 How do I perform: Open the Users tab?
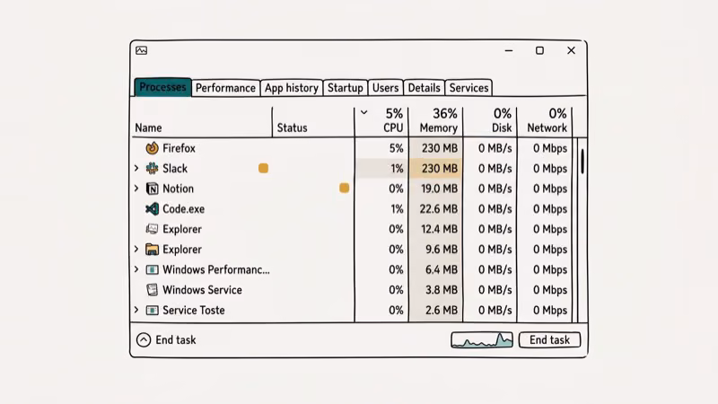coord(386,87)
